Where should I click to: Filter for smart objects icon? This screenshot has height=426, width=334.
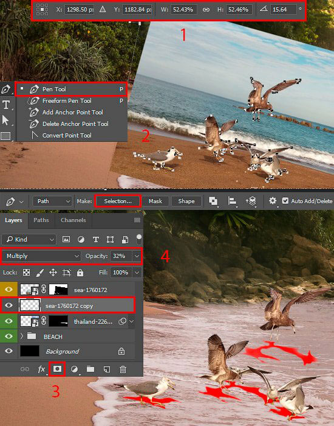point(125,239)
